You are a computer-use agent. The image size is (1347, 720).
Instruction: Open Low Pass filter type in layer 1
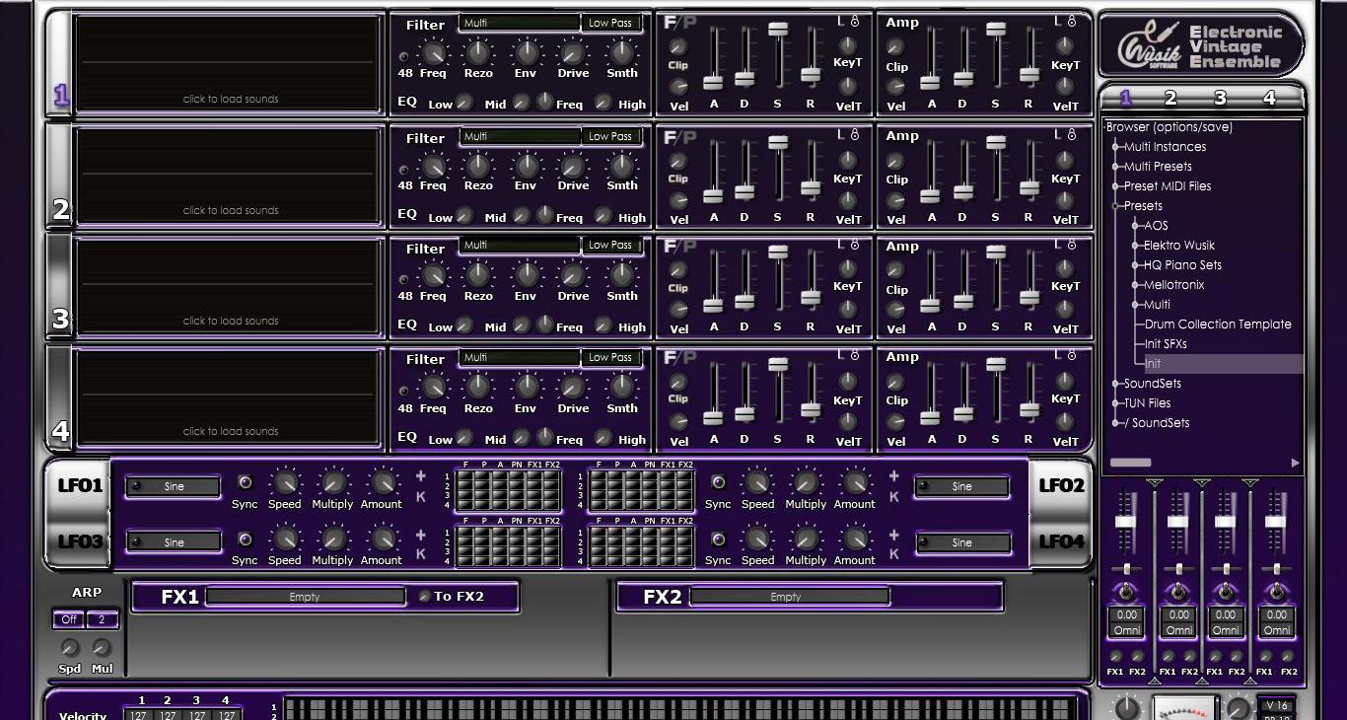[610, 23]
